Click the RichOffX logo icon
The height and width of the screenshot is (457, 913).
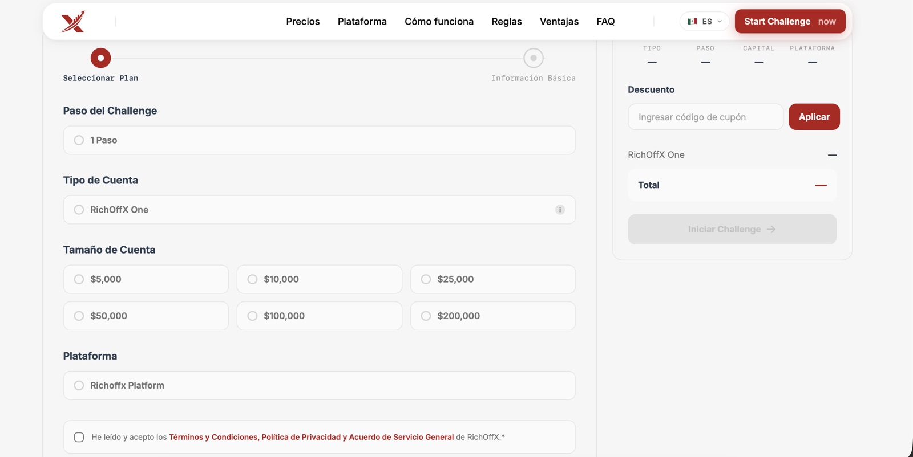(72, 22)
